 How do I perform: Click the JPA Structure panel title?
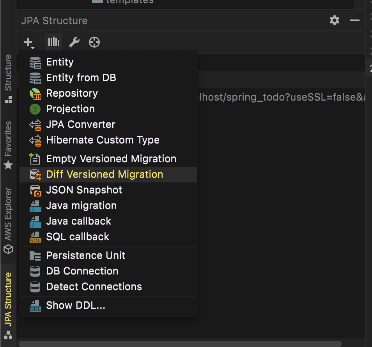pyautogui.click(x=54, y=21)
